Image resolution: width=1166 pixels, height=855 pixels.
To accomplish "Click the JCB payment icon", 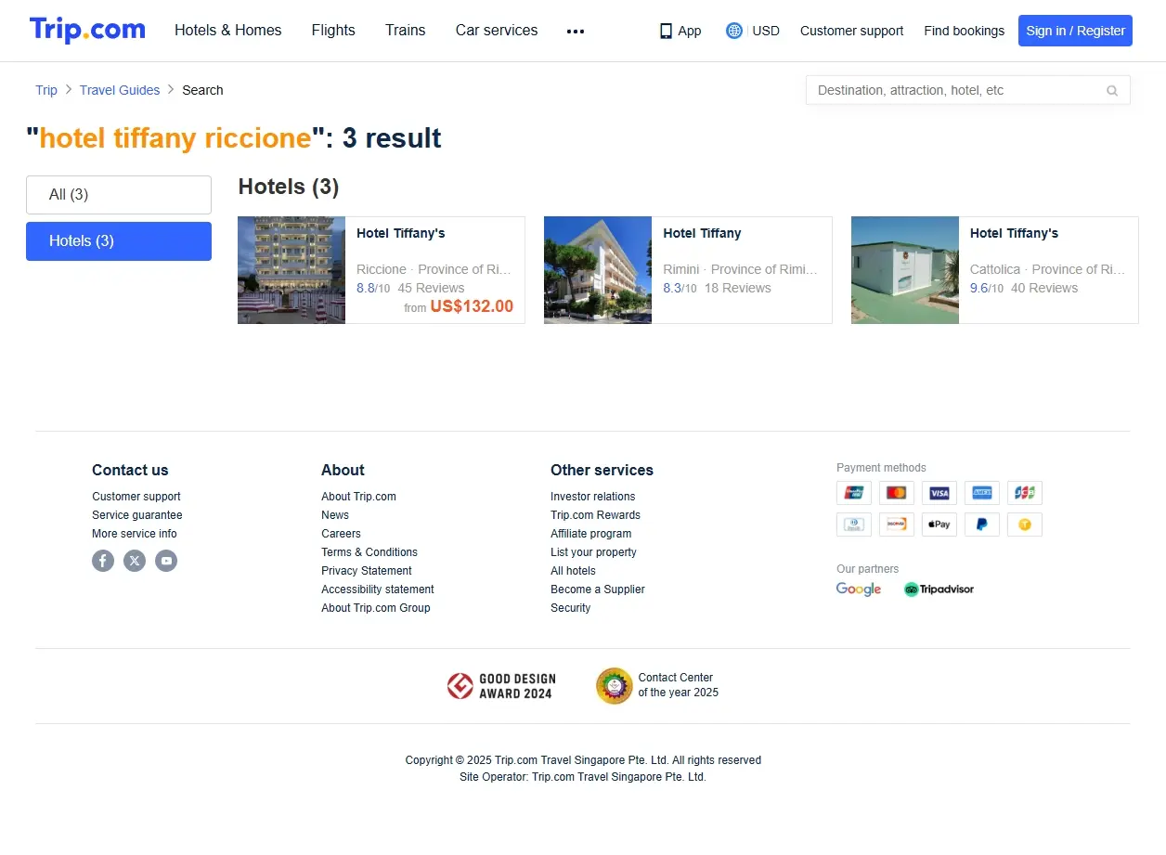I will 1025,493.
